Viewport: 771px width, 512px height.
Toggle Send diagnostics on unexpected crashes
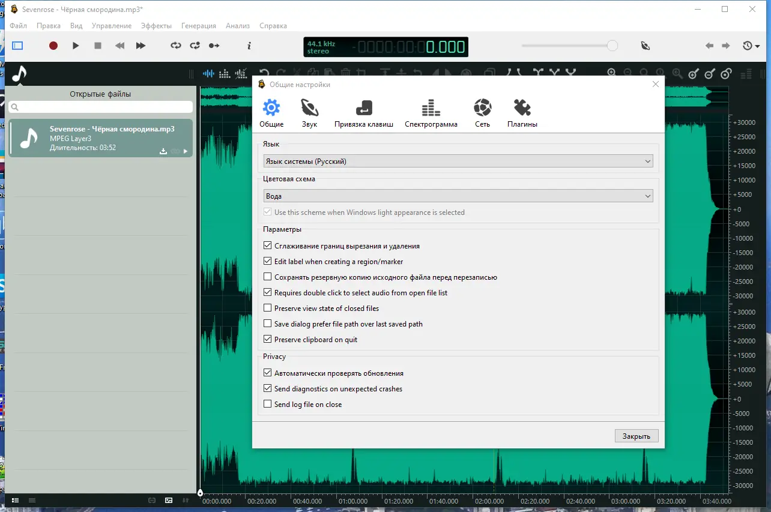click(x=268, y=389)
